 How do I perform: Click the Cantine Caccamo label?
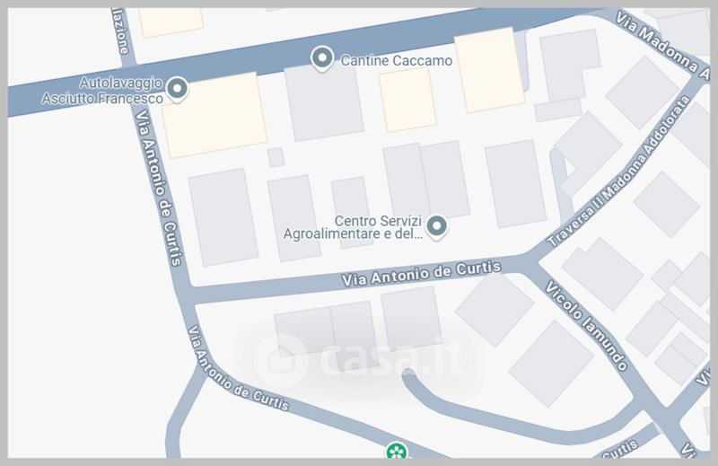tap(397, 60)
